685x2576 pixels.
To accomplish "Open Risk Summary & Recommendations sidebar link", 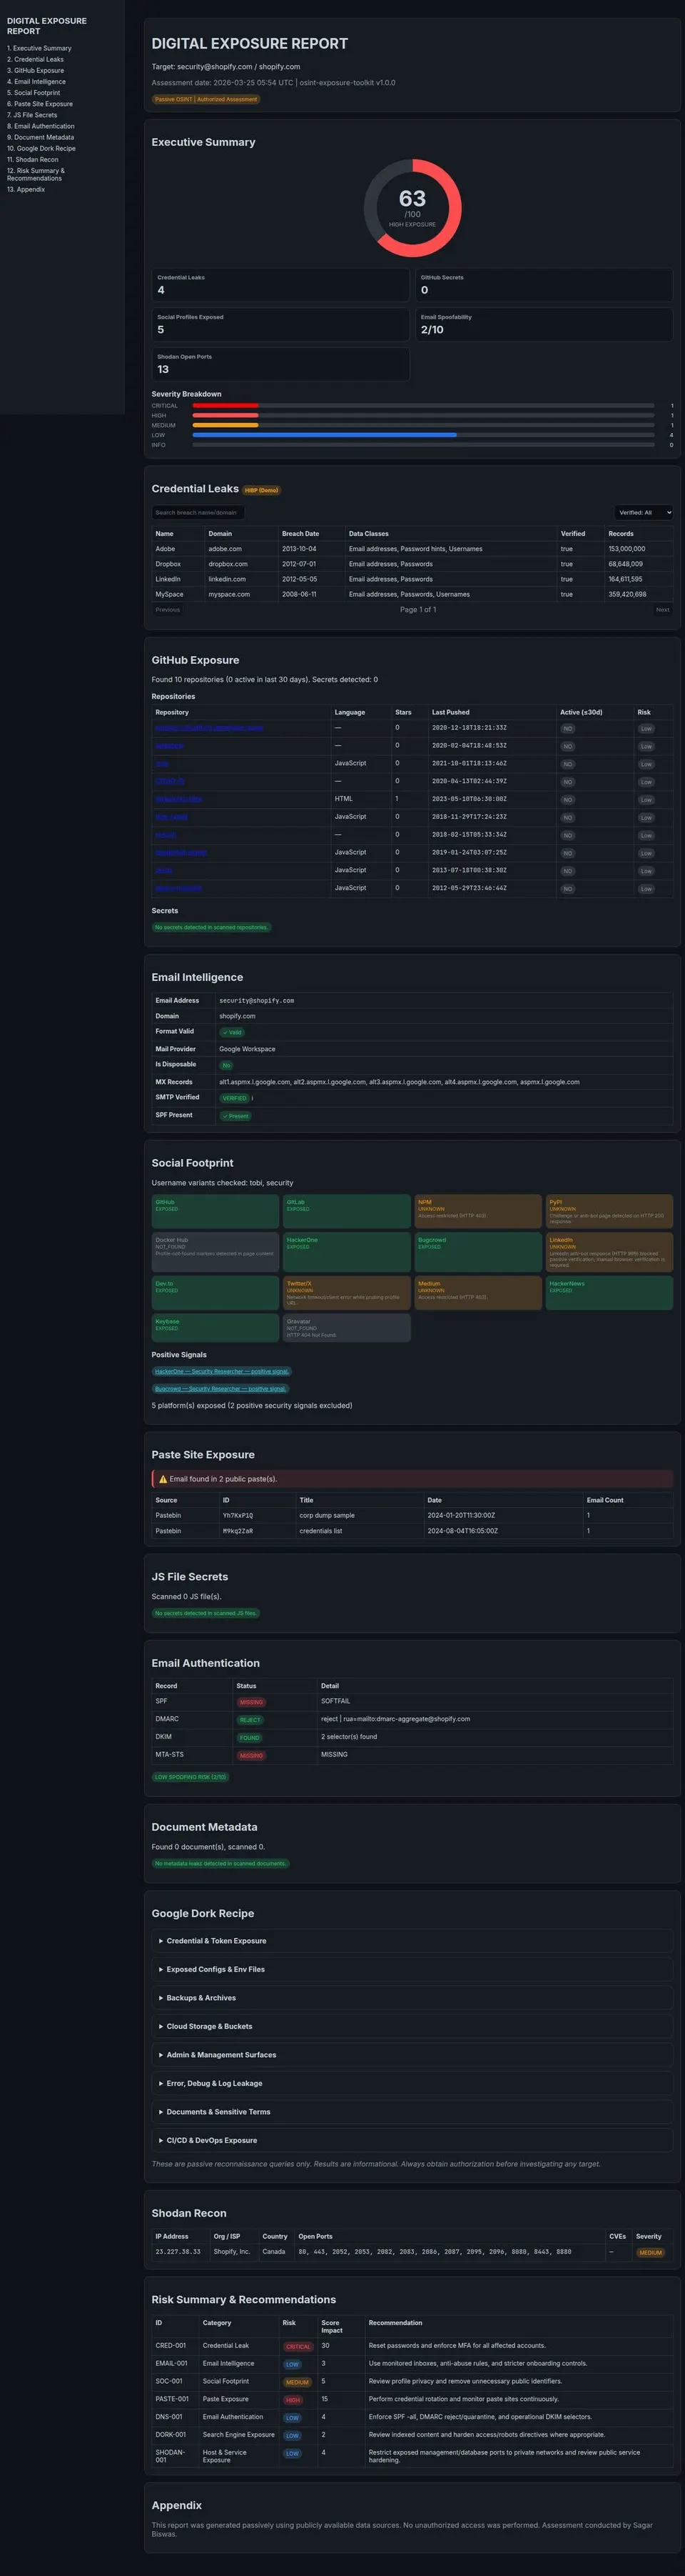I will (x=36, y=174).
